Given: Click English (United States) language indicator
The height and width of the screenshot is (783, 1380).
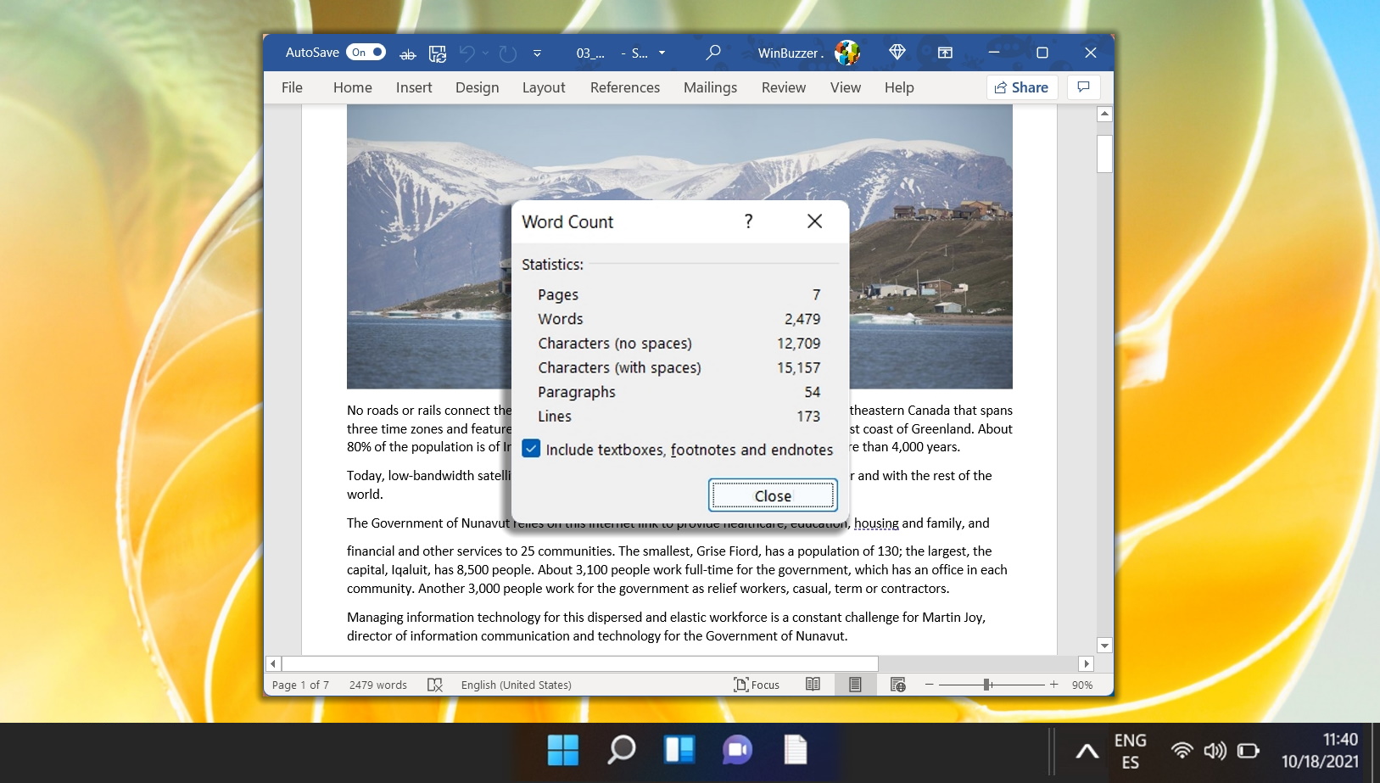Looking at the screenshot, I should [x=517, y=685].
